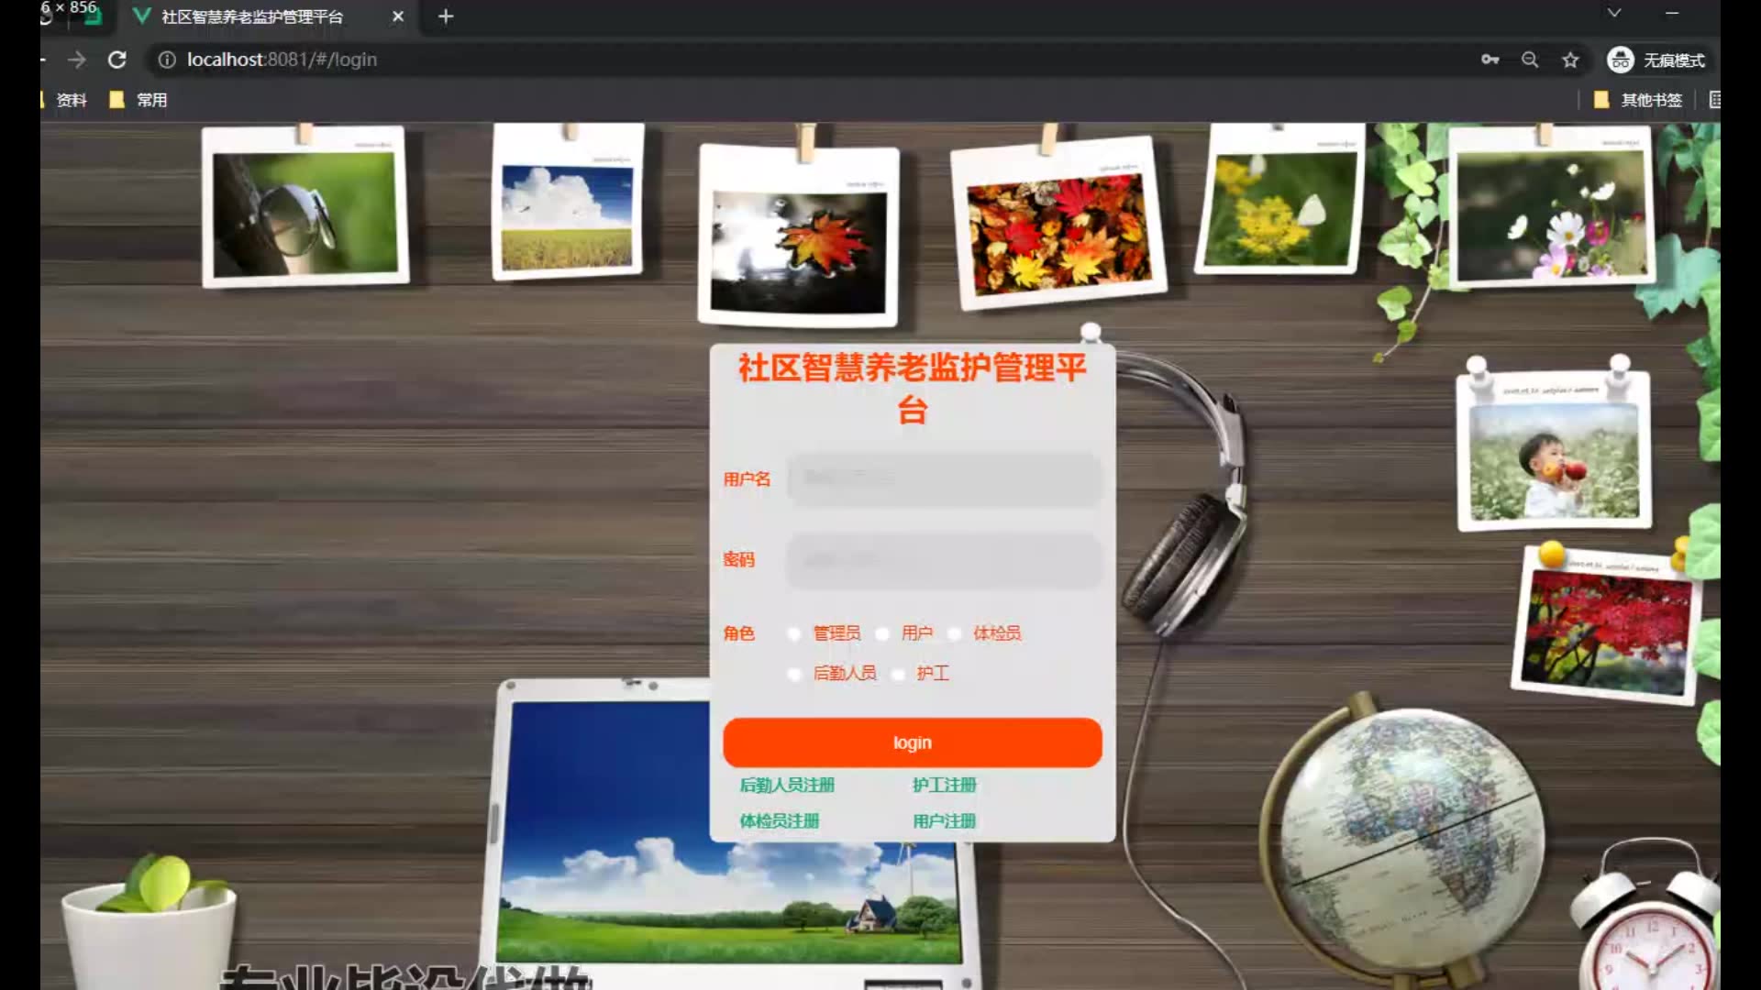
Task: Choose the 体检员 role option
Action: (954, 633)
